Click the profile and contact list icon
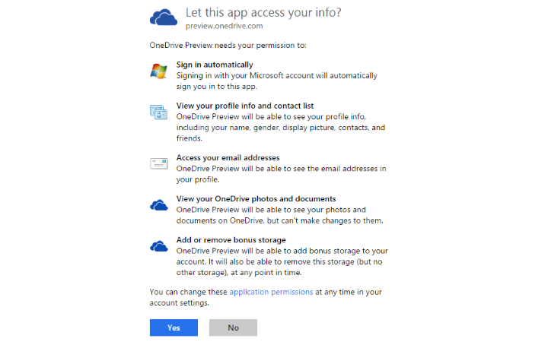 point(158,112)
